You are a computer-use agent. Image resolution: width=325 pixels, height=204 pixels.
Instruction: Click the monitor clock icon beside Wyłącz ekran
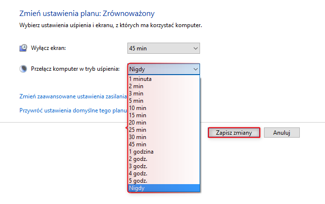coord(23,48)
